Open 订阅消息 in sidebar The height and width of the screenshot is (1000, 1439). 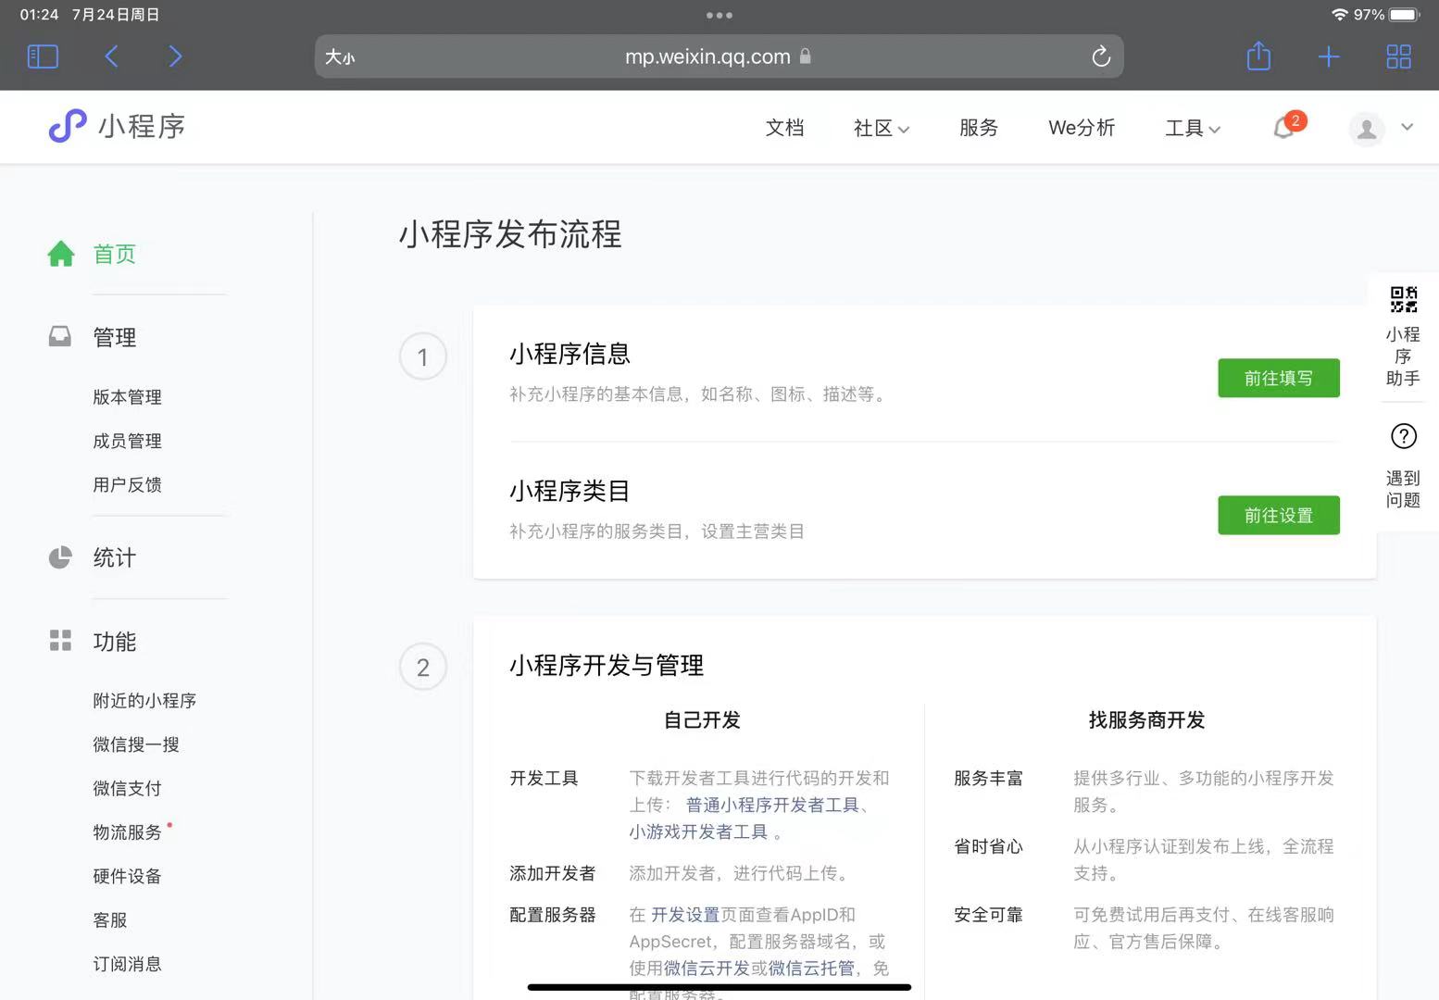[127, 964]
